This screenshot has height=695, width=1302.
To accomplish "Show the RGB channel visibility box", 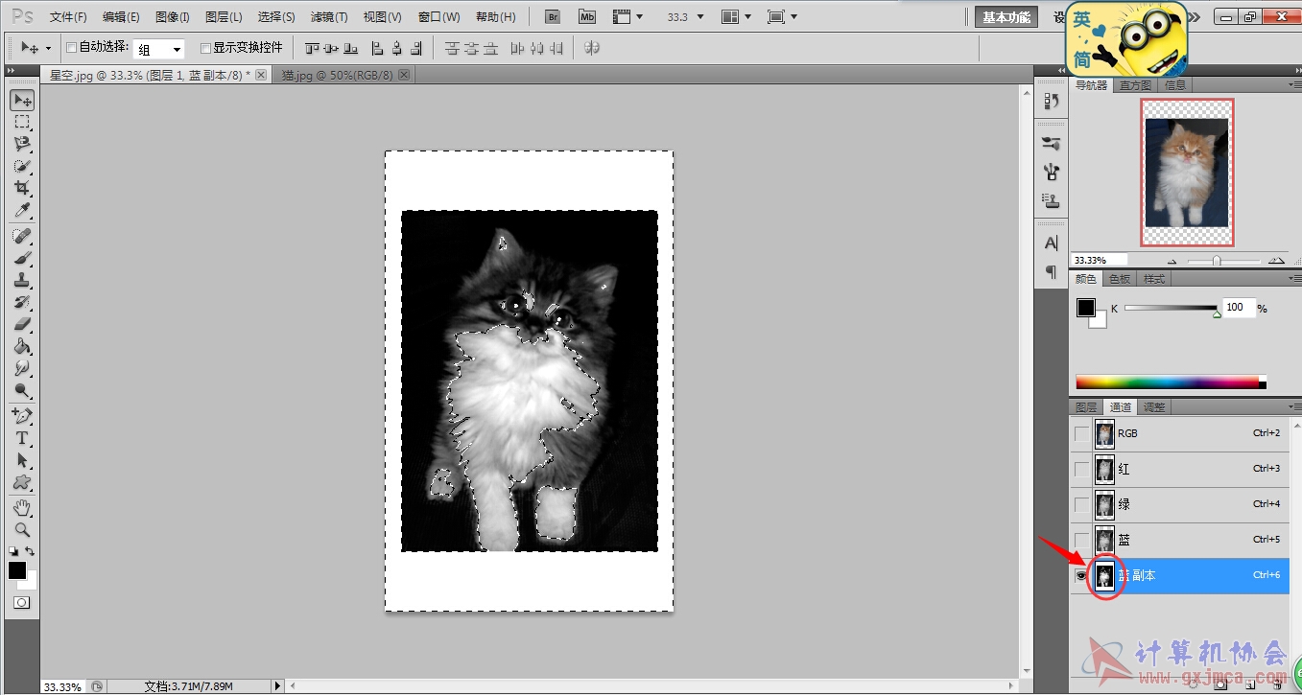I will click(x=1081, y=433).
